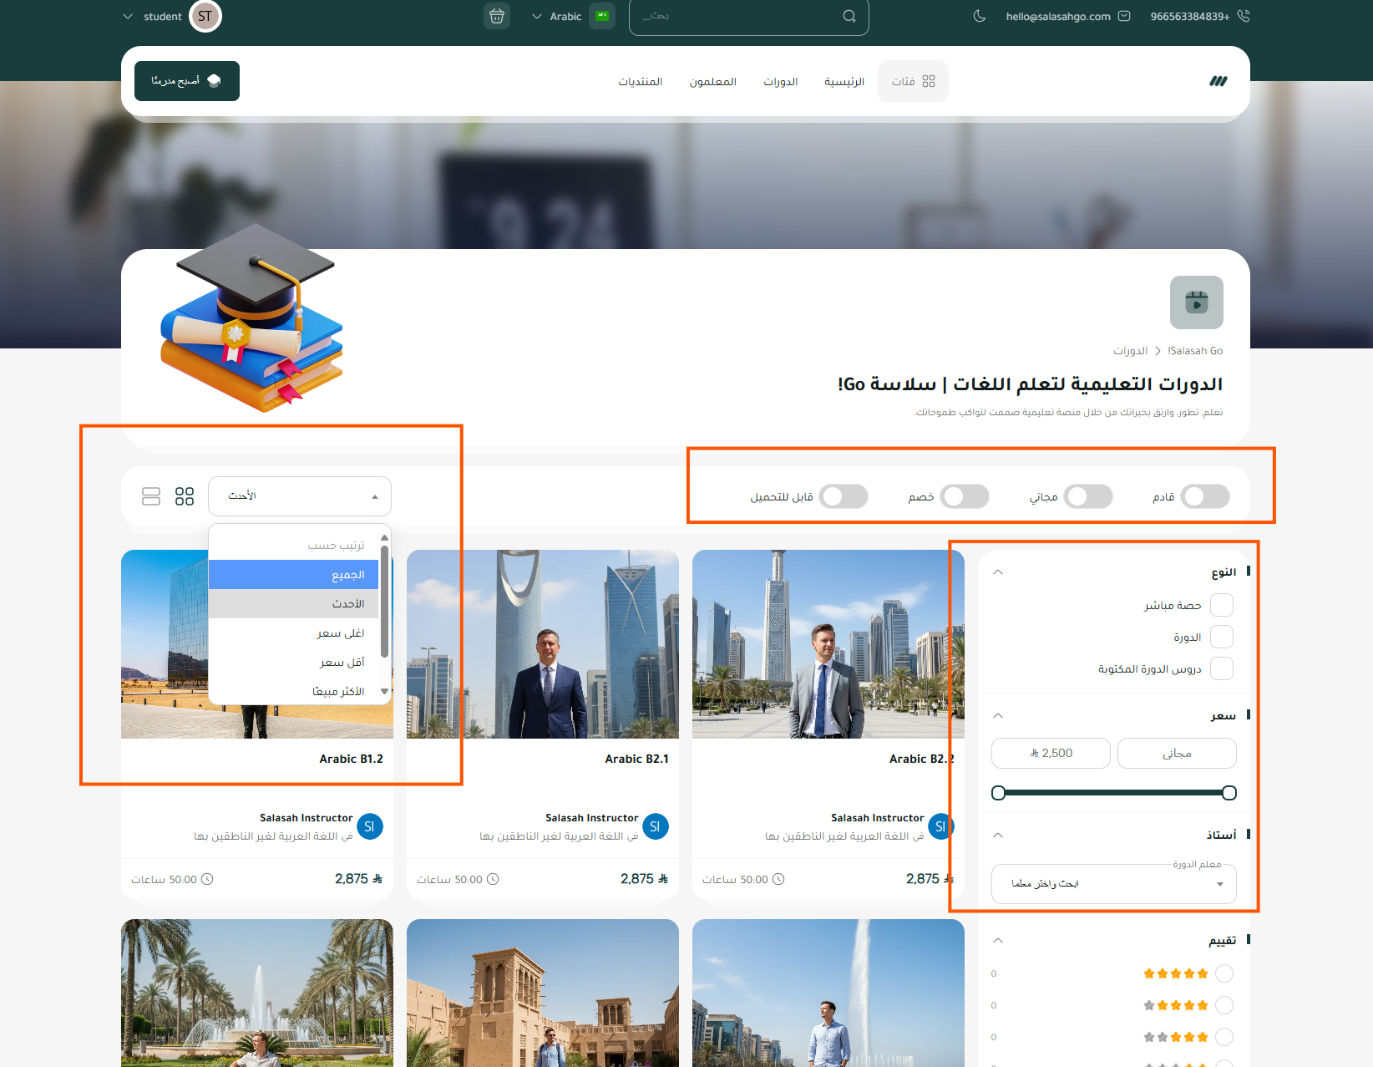Click the أصبح مدربًا button
Image resolution: width=1373 pixels, height=1067 pixels.
(x=187, y=81)
